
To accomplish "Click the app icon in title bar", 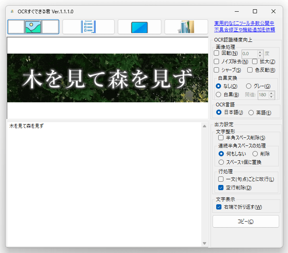I will [12, 12].
